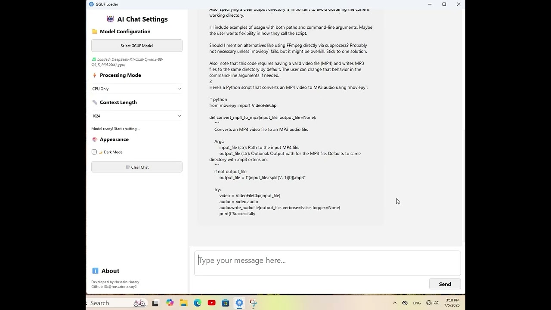Click the trash icon on Clear Chat
The height and width of the screenshot is (310, 551).
point(127,167)
